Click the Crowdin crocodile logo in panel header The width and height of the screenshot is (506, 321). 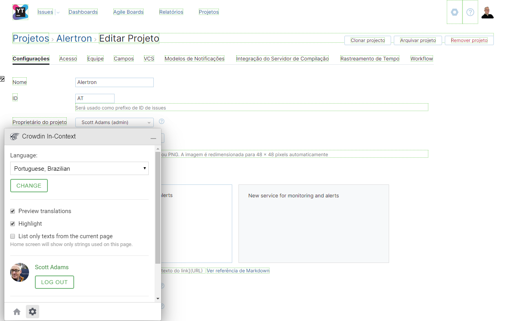point(15,137)
